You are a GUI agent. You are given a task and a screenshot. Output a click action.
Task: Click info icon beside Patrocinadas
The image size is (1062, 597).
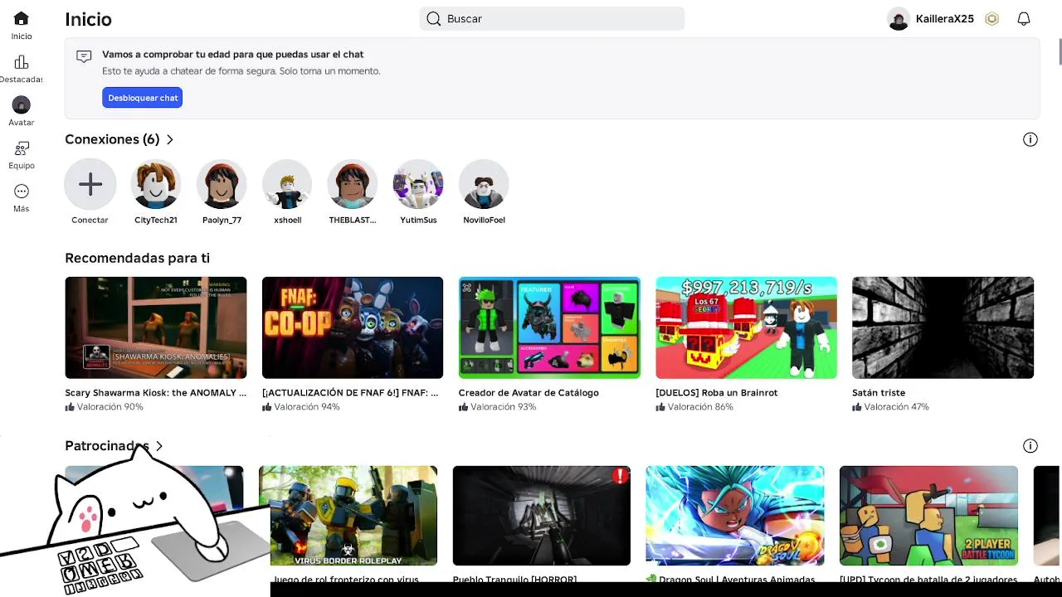pos(1030,446)
